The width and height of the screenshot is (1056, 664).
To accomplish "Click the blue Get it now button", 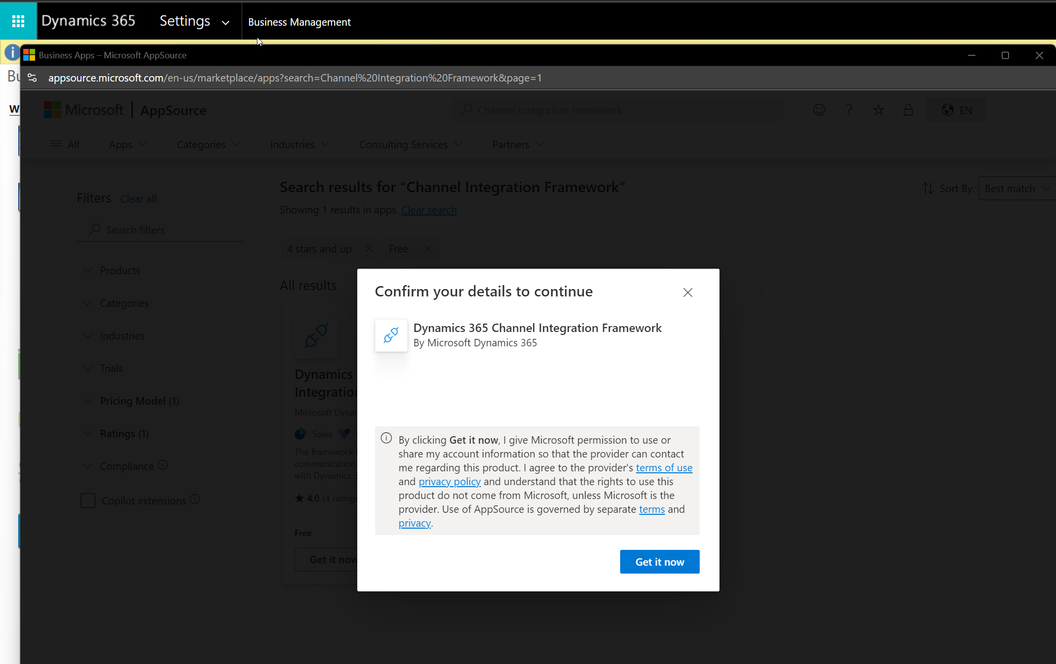I will (660, 562).
